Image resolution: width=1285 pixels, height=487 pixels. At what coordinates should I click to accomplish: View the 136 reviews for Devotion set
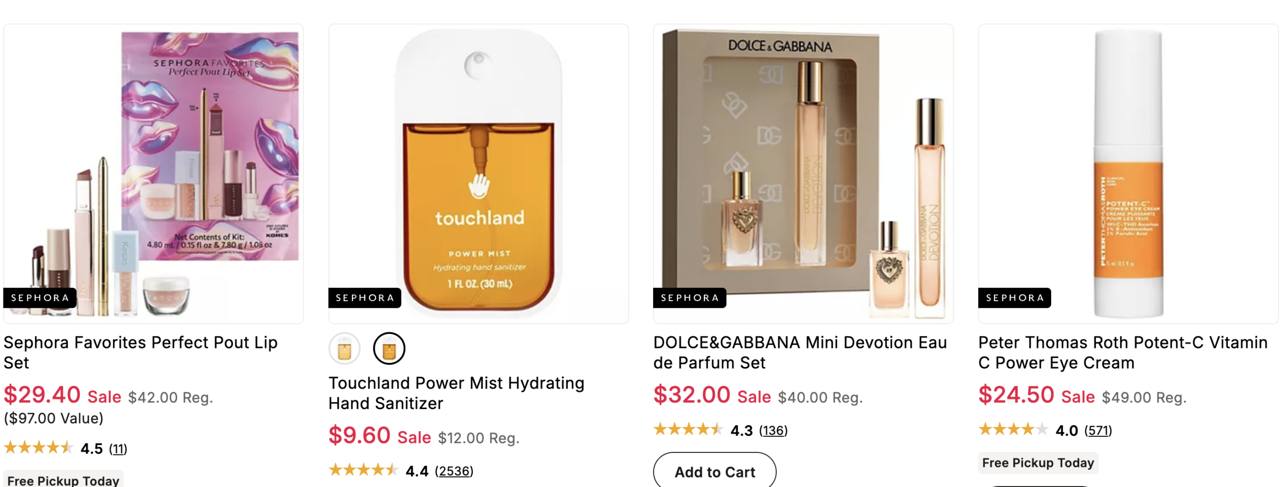point(773,430)
